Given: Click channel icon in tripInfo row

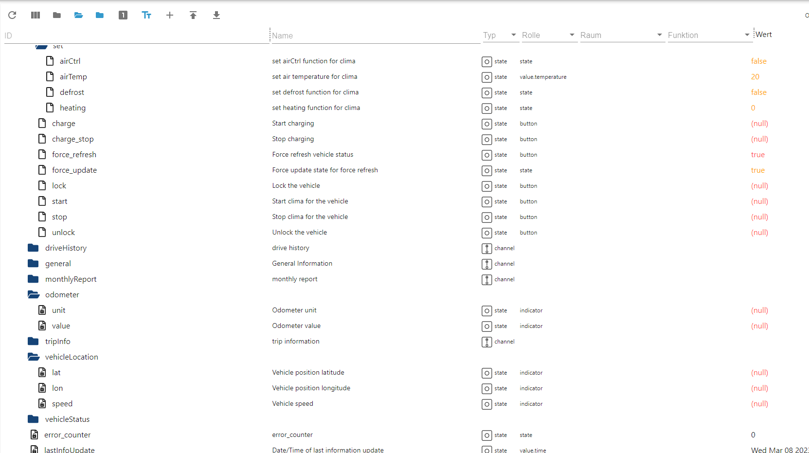Looking at the screenshot, I should tap(486, 342).
